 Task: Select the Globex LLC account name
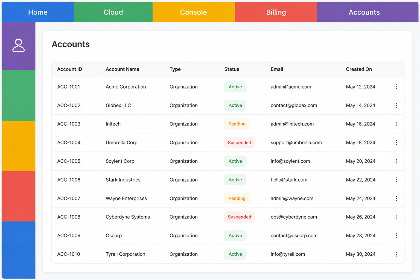coord(118,105)
